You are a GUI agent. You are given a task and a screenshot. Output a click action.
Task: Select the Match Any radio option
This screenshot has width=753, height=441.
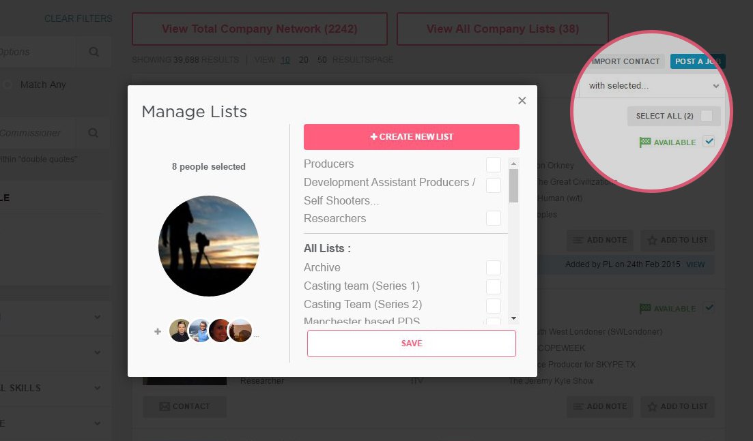click(8, 85)
